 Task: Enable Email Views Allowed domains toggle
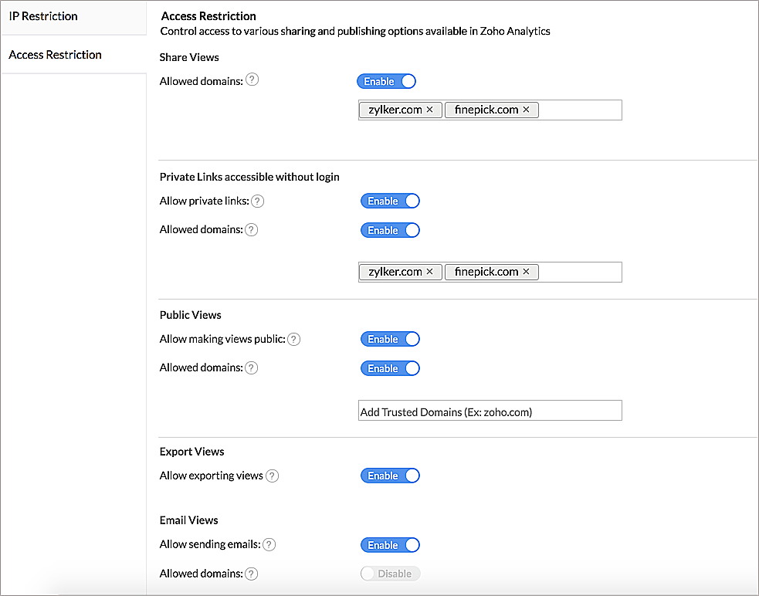[x=390, y=574]
